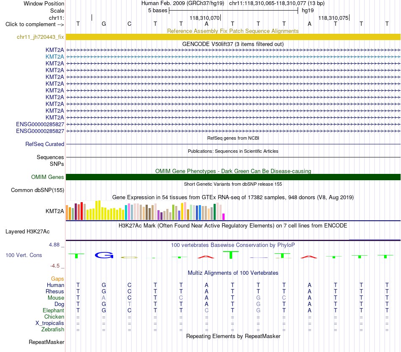
Task: Click the Dog row faded T mismatch base
Action: 130,304
